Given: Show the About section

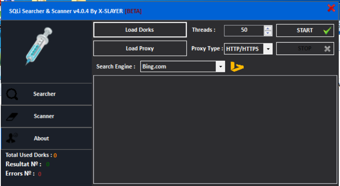Looking at the screenshot, I should (41, 138).
